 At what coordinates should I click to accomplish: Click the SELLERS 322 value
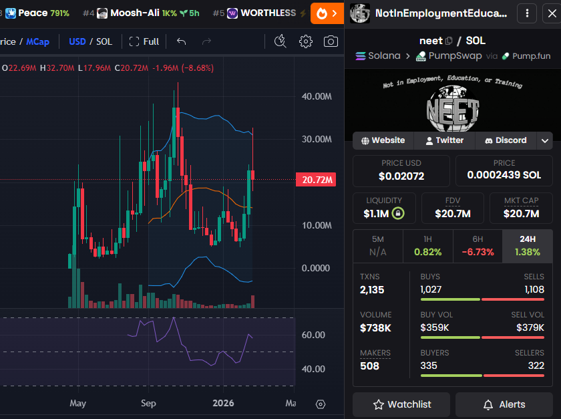[x=536, y=366]
